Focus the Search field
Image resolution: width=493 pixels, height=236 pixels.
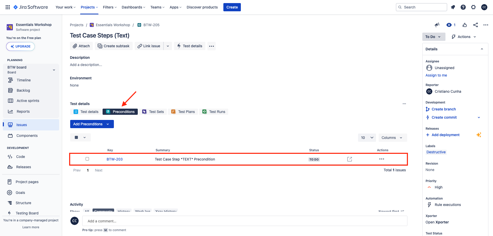[x=422, y=7]
